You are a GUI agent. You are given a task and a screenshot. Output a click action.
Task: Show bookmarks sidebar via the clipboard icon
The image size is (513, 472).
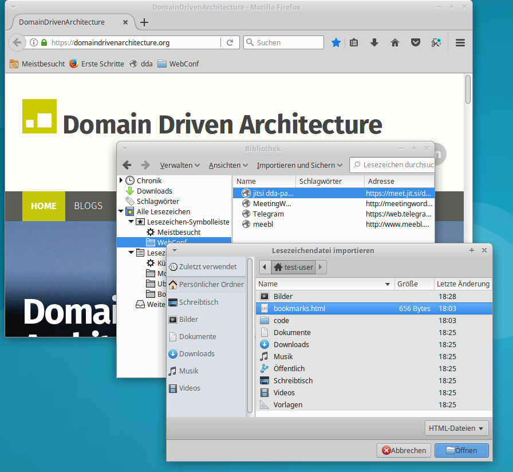(x=354, y=42)
